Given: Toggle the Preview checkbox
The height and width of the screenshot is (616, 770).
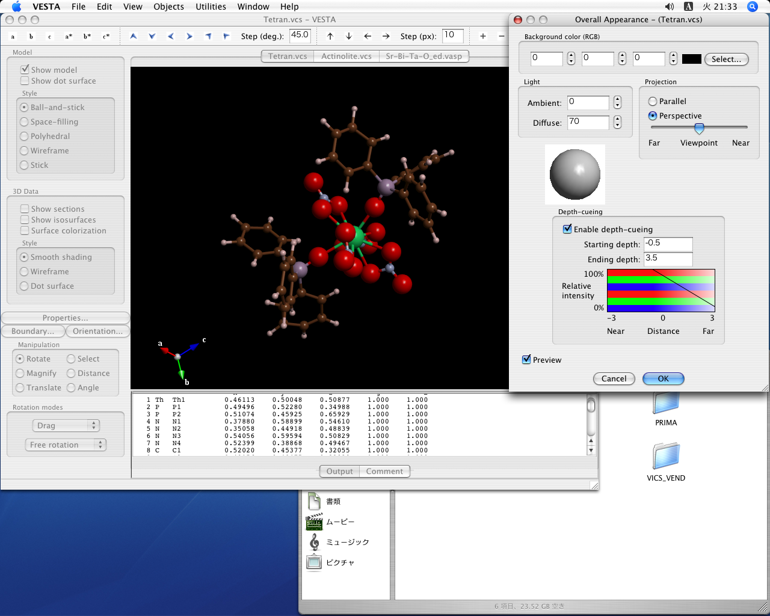Looking at the screenshot, I should pyautogui.click(x=526, y=359).
